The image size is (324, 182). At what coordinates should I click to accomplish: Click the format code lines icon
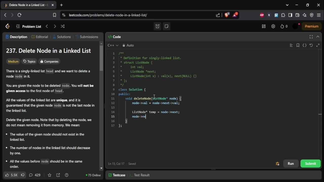pyautogui.click(x=291, y=45)
